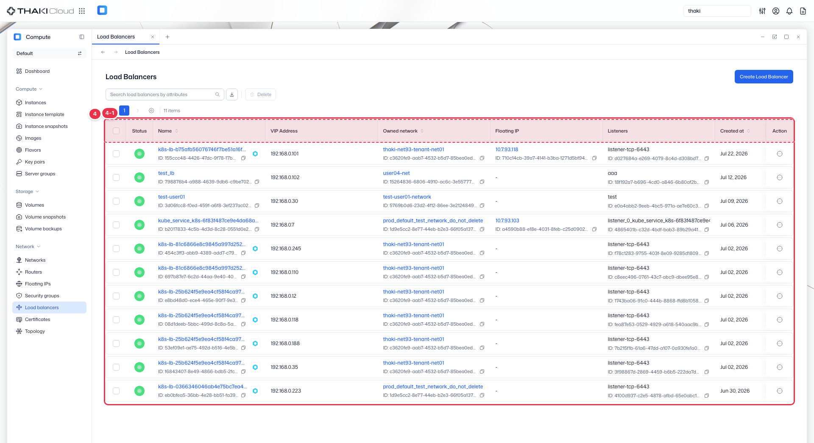This screenshot has width=814, height=443.
Task: Click the thaki field in header
Action: click(x=717, y=11)
